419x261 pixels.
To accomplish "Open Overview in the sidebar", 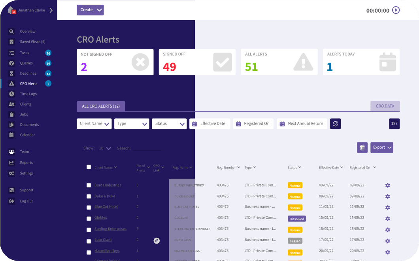I will click(x=28, y=32).
